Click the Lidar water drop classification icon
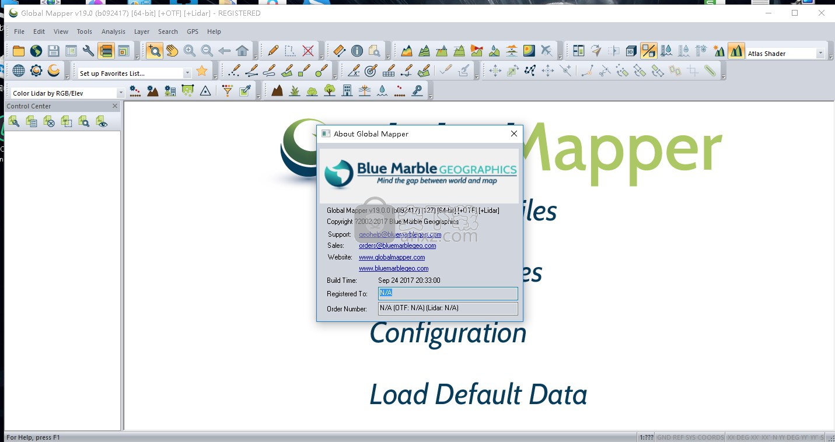This screenshot has width=835, height=442. click(382, 91)
